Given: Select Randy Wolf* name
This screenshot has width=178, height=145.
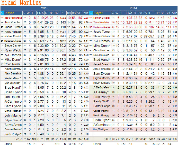Looking at the screenshot, I should click(101, 101).
